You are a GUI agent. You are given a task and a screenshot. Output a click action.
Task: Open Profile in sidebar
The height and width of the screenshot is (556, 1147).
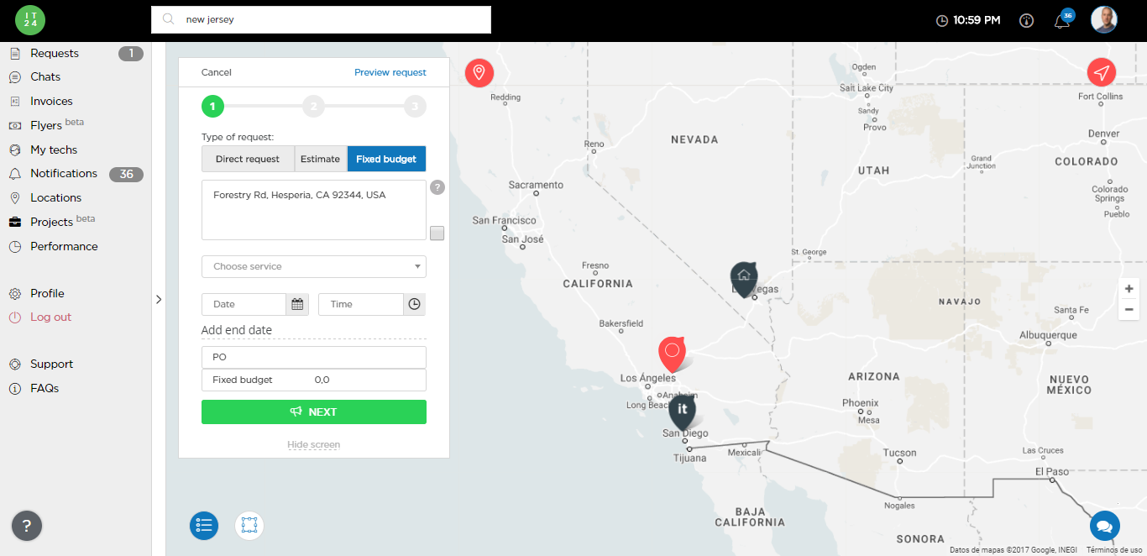click(x=47, y=293)
